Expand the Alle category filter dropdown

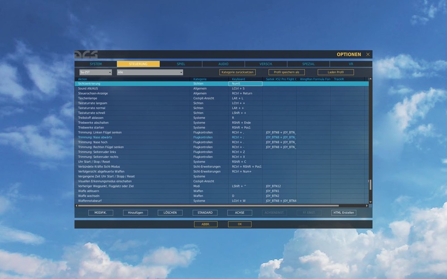[150, 72]
